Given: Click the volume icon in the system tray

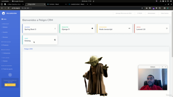Looking at the screenshot, I should pos(165,1).
